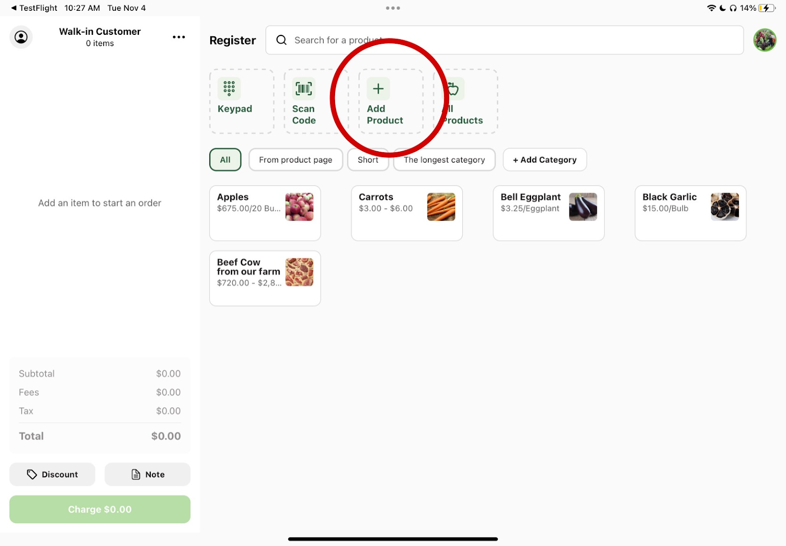Screen dimensions: 786x546
Task: Add Black Garlic to the order
Action: pyautogui.click(x=690, y=213)
